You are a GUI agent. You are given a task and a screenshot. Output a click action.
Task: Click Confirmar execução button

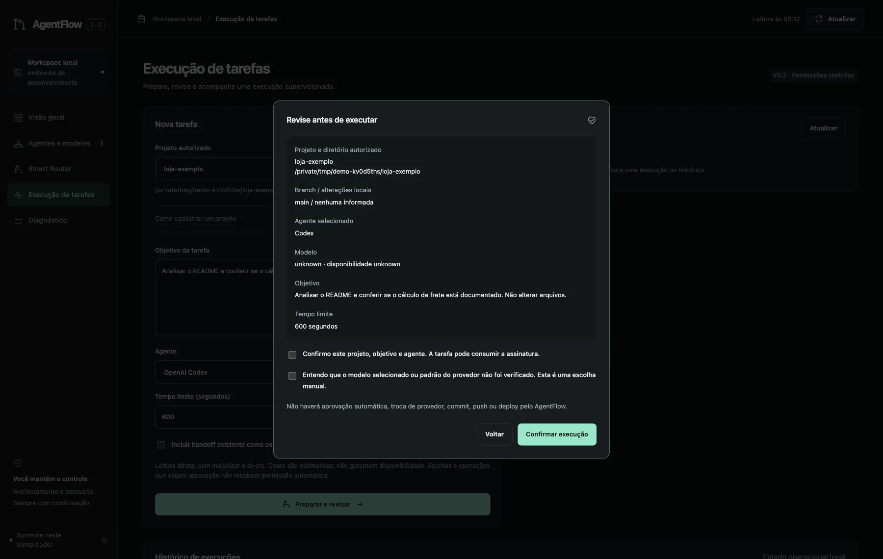[x=557, y=434]
